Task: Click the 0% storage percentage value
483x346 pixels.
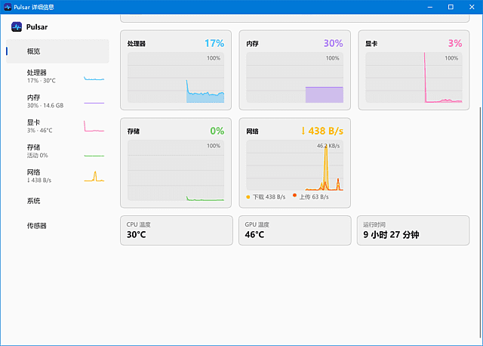Action: pyautogui.click(x=217, y=131)
